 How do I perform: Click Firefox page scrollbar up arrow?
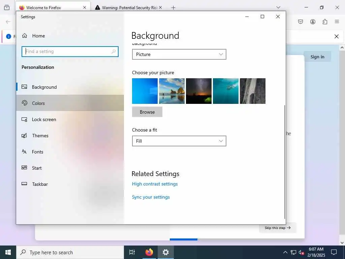tap(342, 48)
